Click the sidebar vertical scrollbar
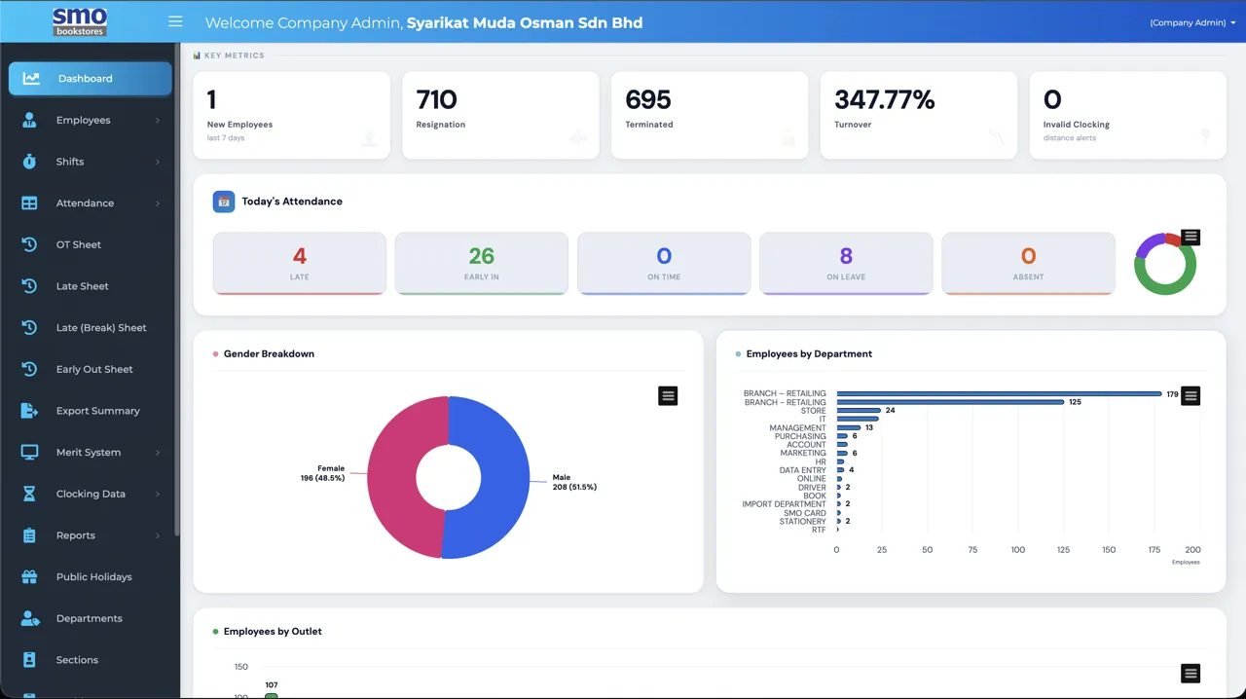Screen dimensions: 1246x699 pyautogui.click(x=176, y=292)
